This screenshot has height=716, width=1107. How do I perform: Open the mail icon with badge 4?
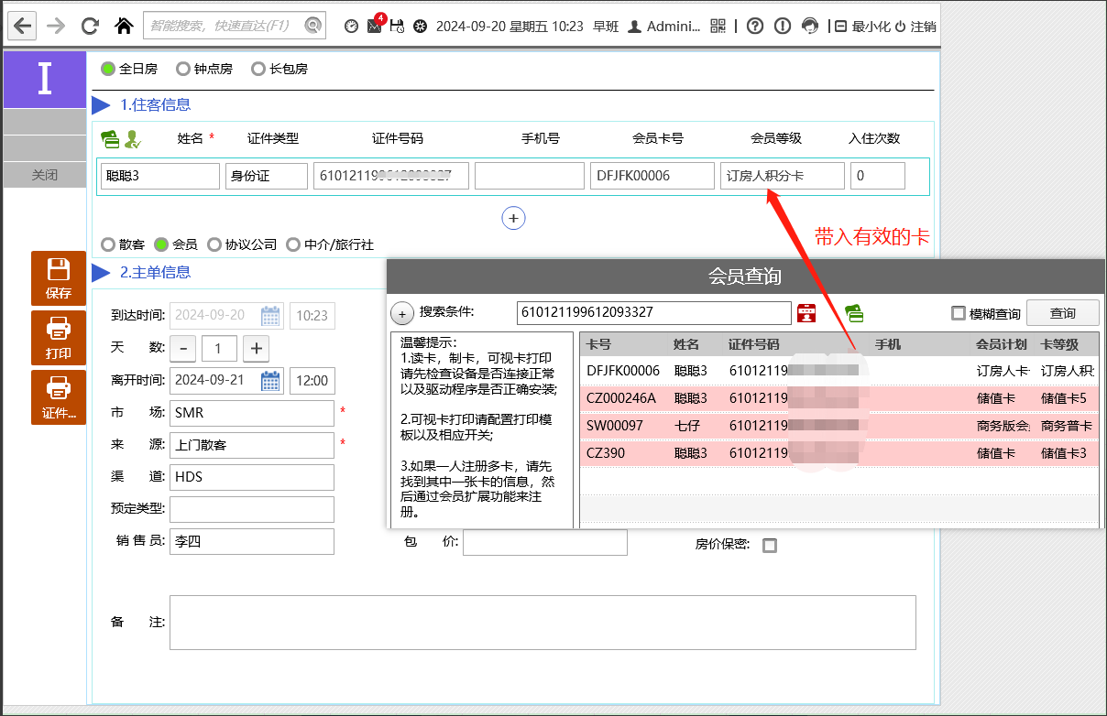pyautogui.click(x=375, y=25)
